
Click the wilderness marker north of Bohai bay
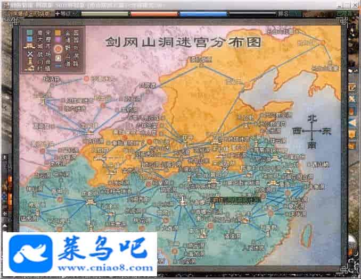(x=247, y=85)
